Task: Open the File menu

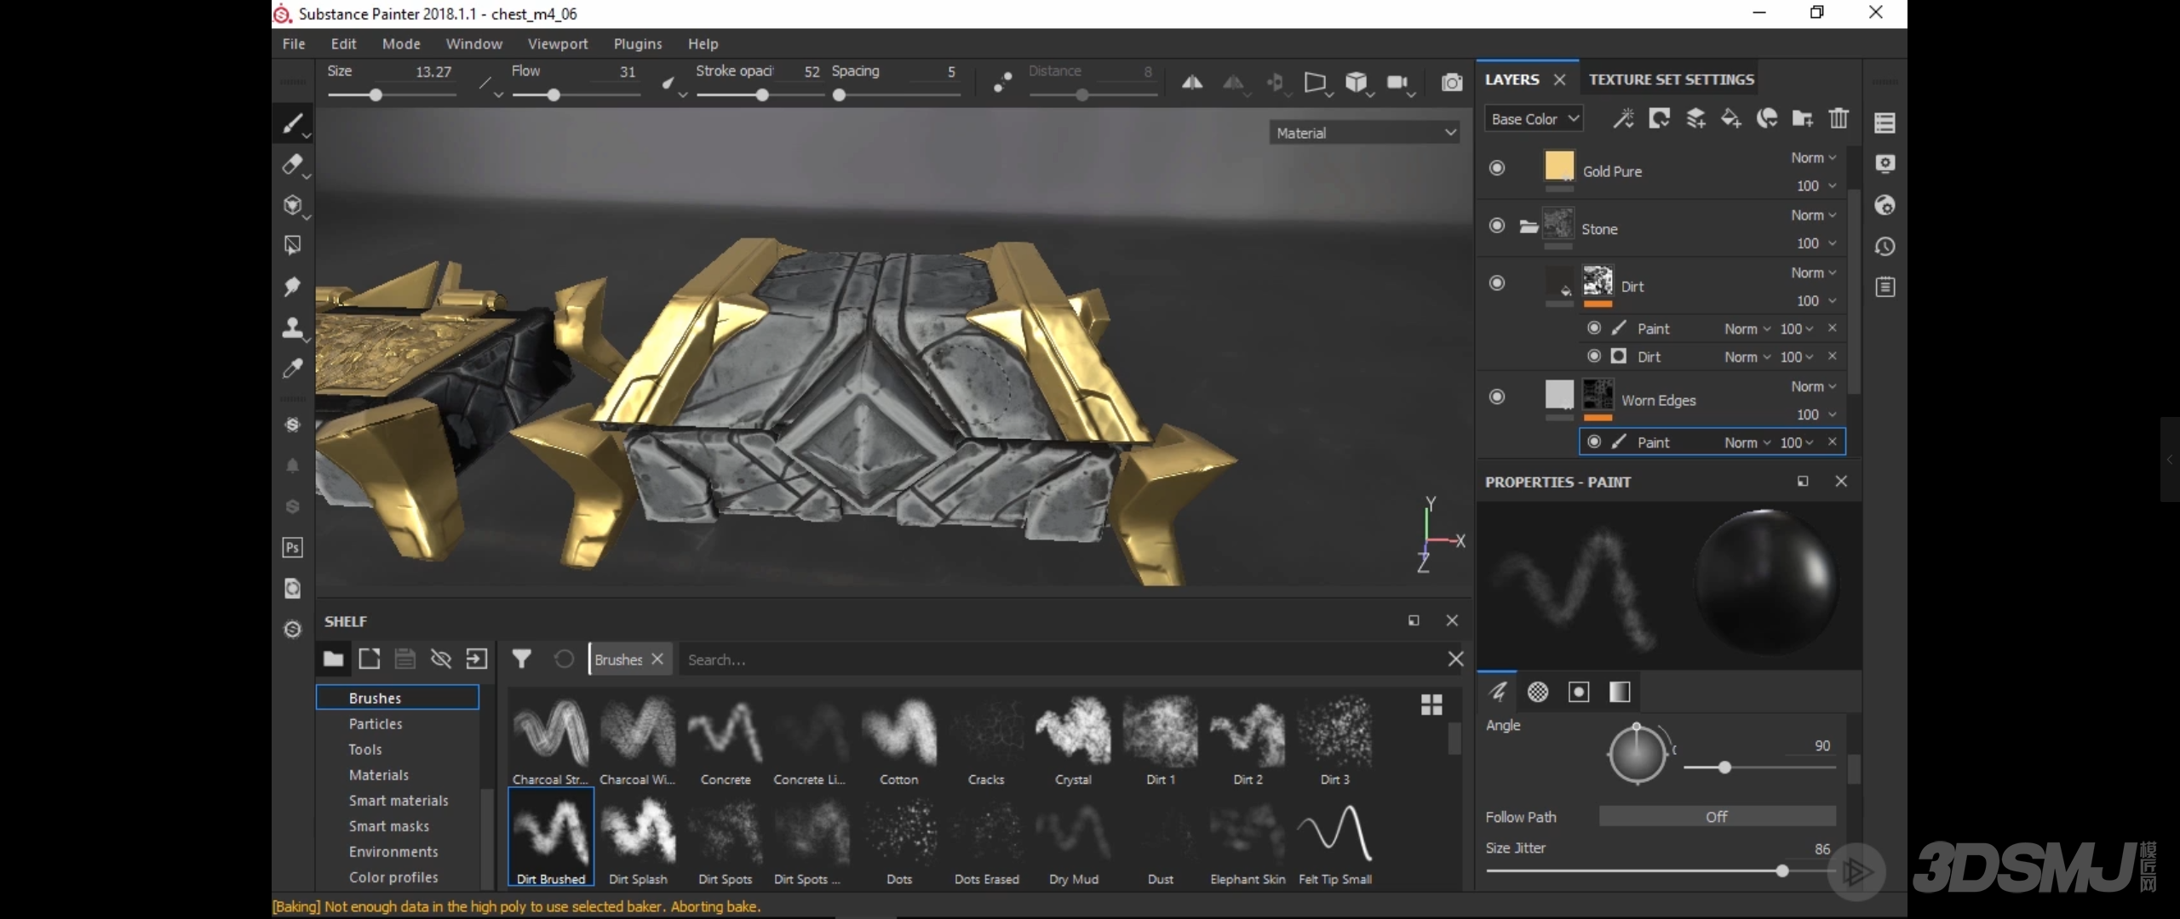Action: pos(294,43)
